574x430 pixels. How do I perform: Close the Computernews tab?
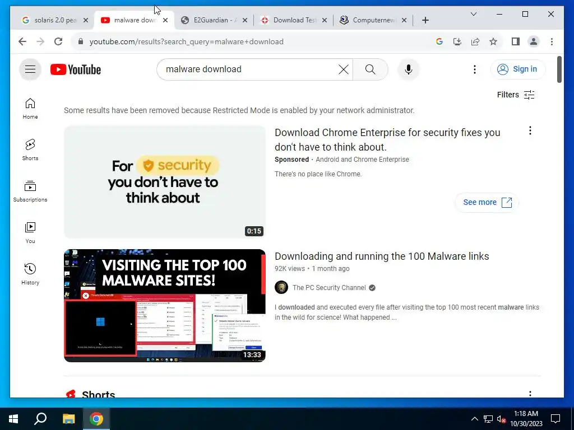point(404,20)
